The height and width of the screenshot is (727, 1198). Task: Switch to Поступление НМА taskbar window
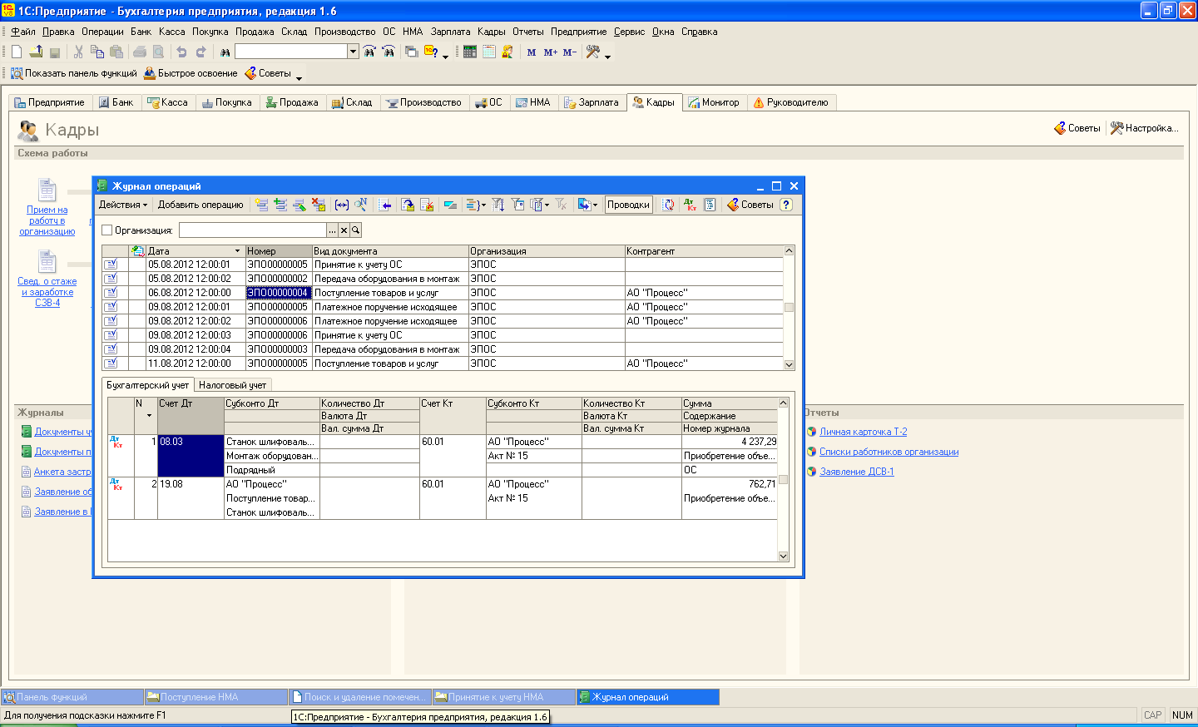(x=216, y=697)
